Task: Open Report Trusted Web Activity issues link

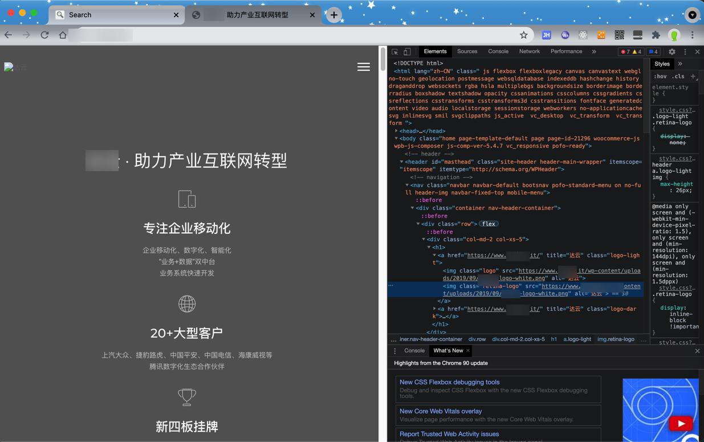Action: [x=449, y=434]
